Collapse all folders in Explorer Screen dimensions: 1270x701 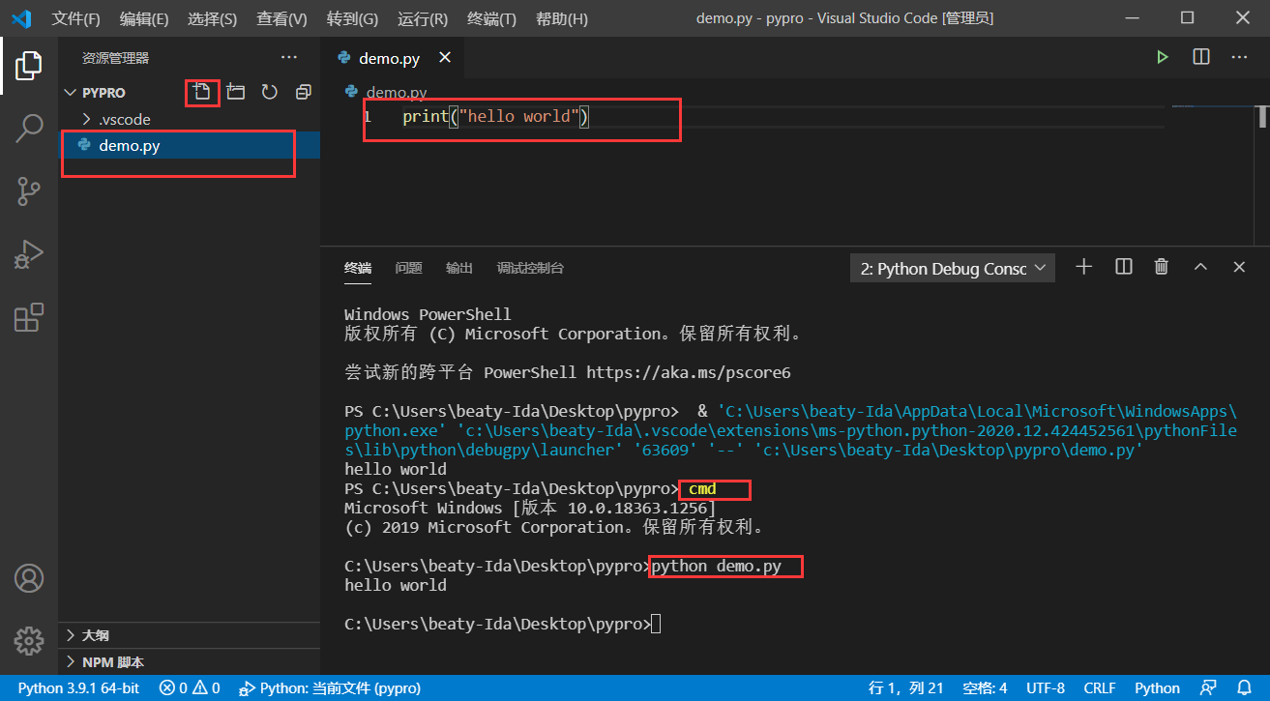pos(304,92)
